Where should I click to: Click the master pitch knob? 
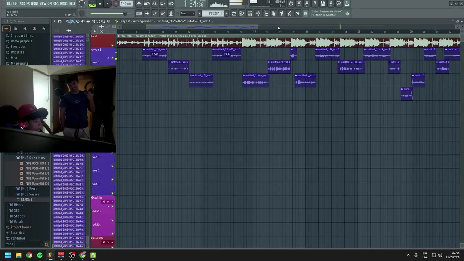coord(82,13)
